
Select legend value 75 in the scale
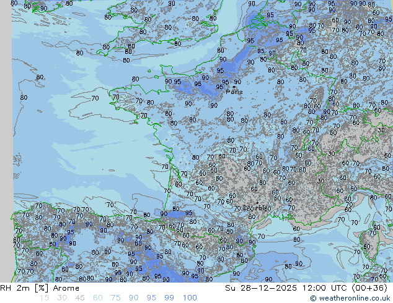[x=115, y=298]
